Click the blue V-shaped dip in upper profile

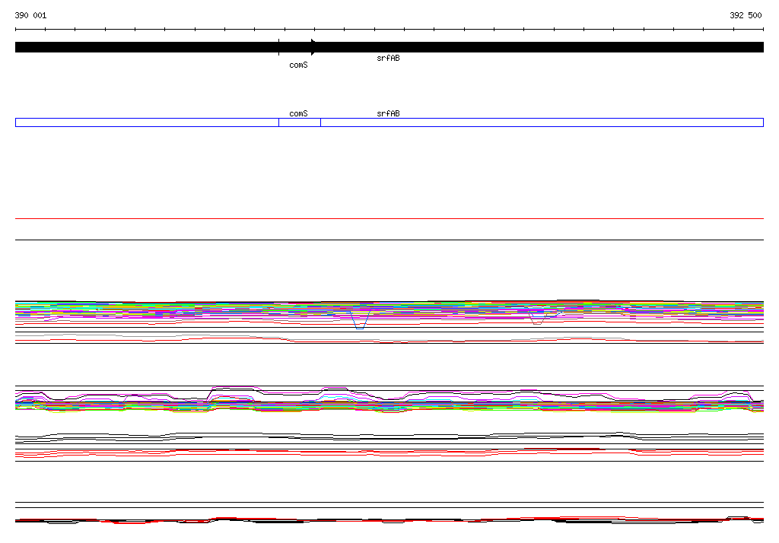360,325
